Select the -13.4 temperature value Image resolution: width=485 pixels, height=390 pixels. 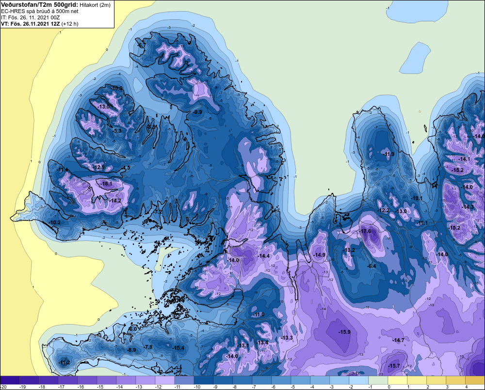coord(262,343)
